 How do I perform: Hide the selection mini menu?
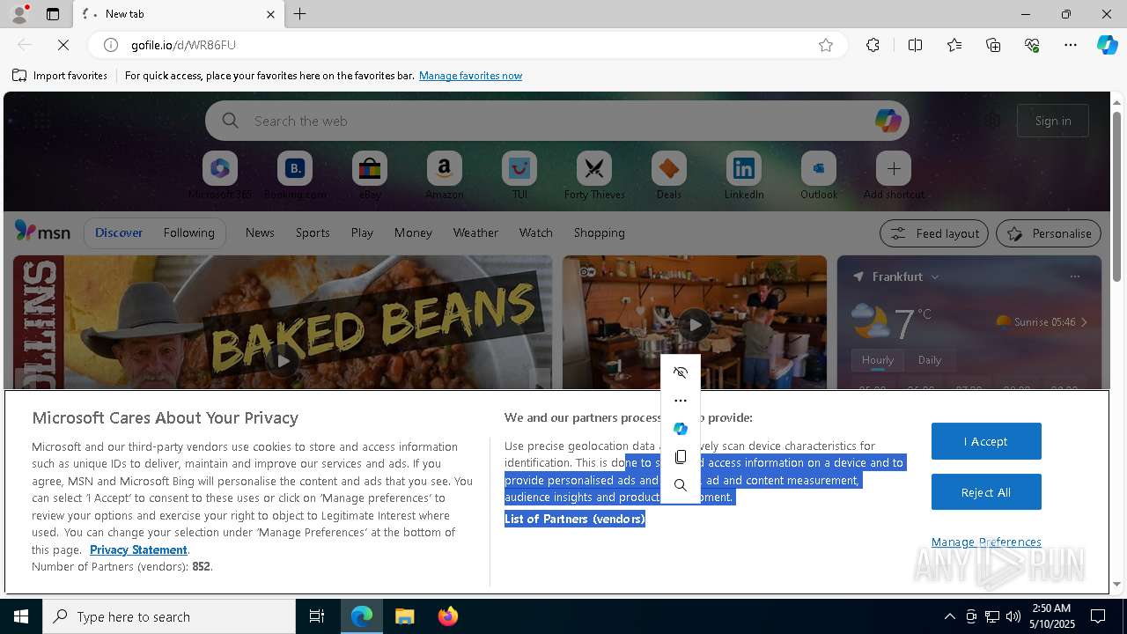point(681,372)
